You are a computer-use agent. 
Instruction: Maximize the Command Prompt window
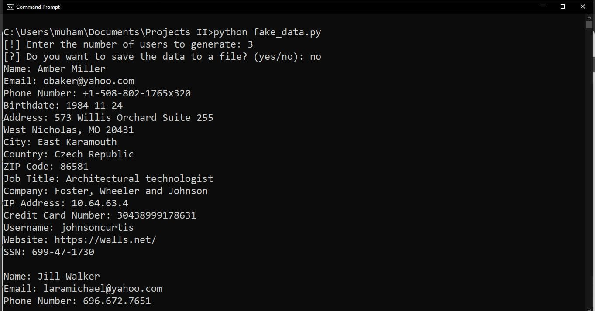pyautogui.click(x=563, y=7)
